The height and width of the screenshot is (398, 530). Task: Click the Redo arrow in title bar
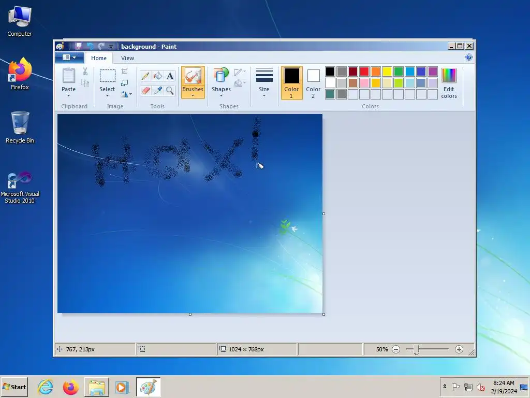(101, 46)
